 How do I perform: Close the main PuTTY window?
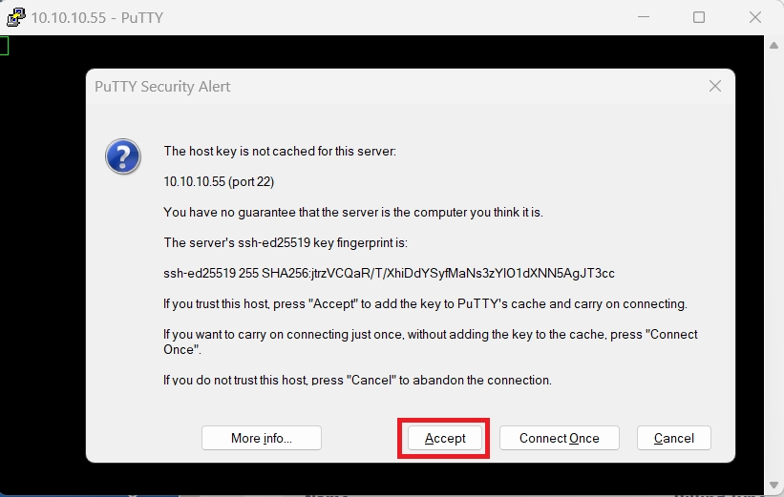[754, 17]
